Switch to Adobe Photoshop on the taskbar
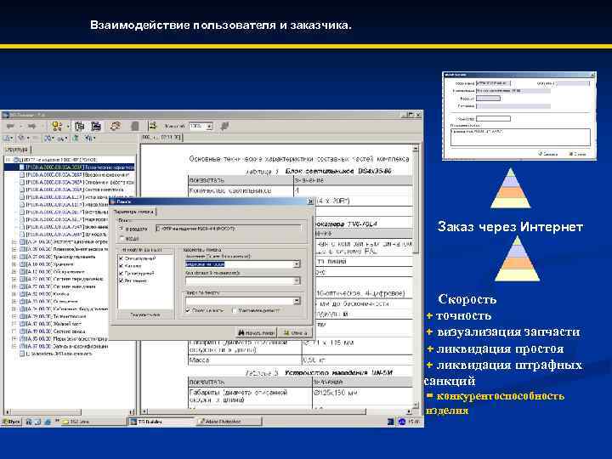612x459 pixels. coord(229,422)
